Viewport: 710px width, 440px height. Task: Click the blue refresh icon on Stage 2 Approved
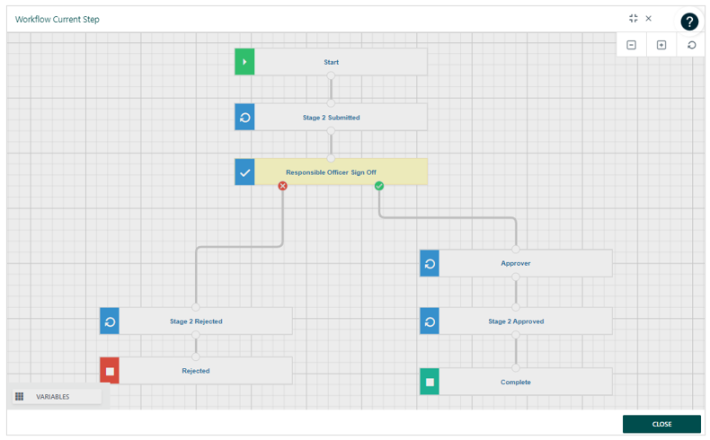point(430,321)
